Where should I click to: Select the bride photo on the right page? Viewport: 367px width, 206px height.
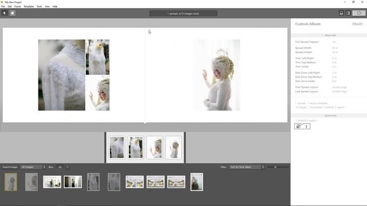click(x=217, y=75)
